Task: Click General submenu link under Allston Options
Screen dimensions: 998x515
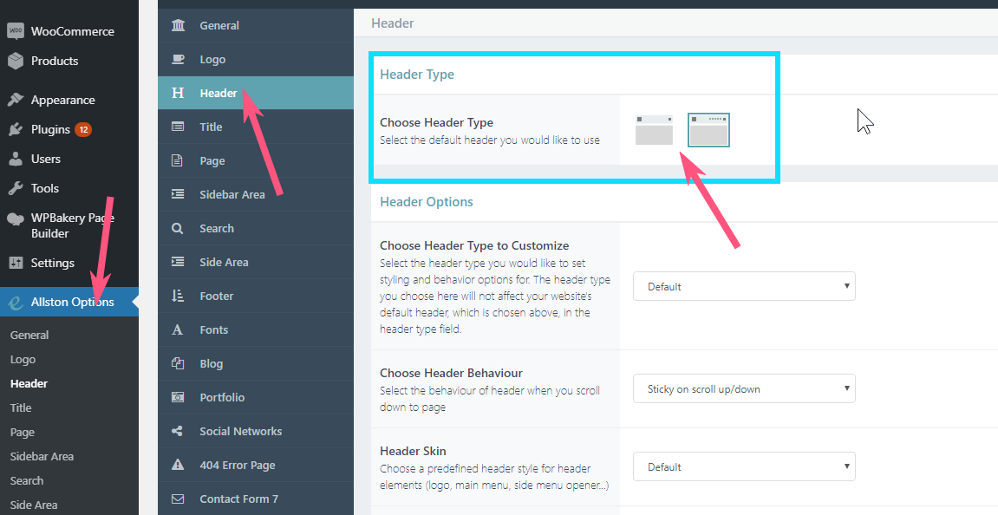Action: click(29, 335)
